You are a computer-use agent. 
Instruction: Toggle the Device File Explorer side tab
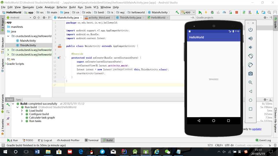(275, 120)
